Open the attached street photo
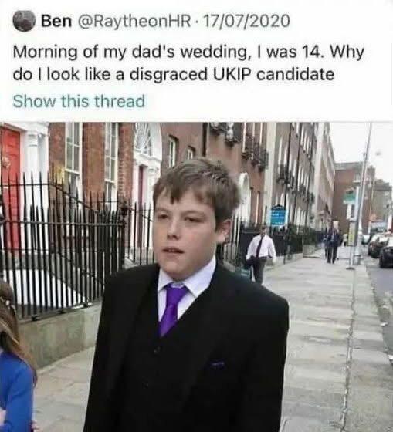This screenshot has width=393, height=432. pos(196,277)
